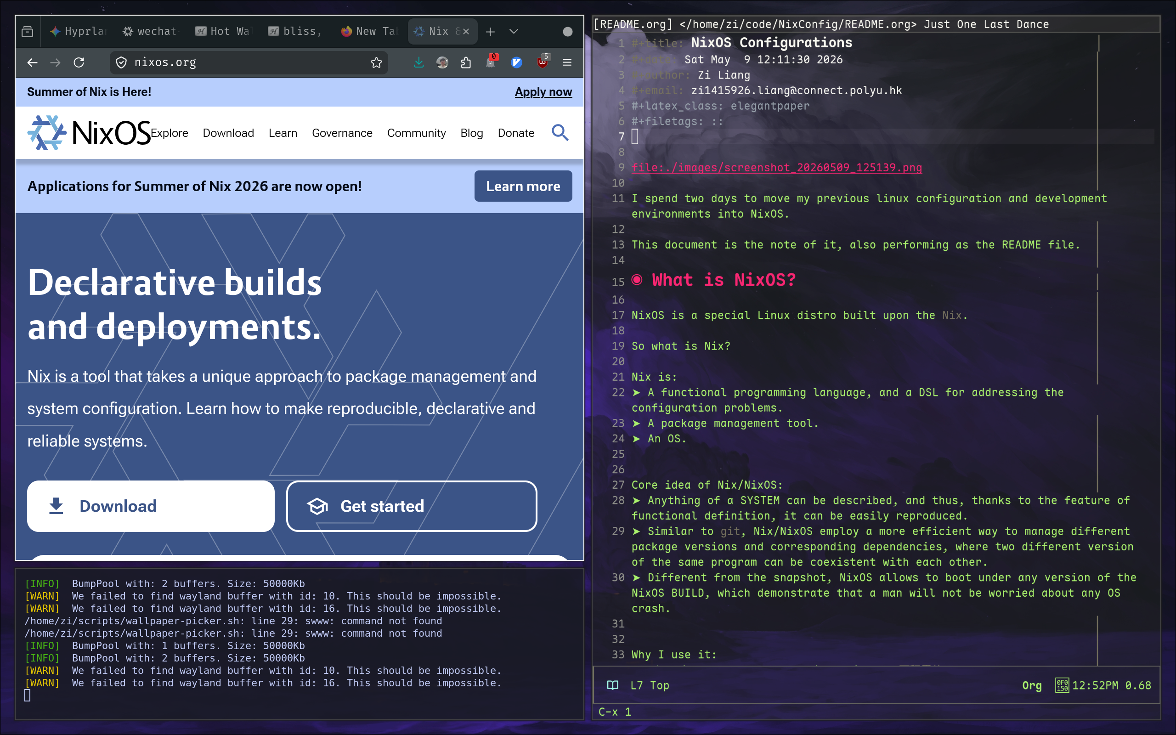Go back to the previous page
The height and width of the screenshot is (735, 1176).
click(33, 62)
